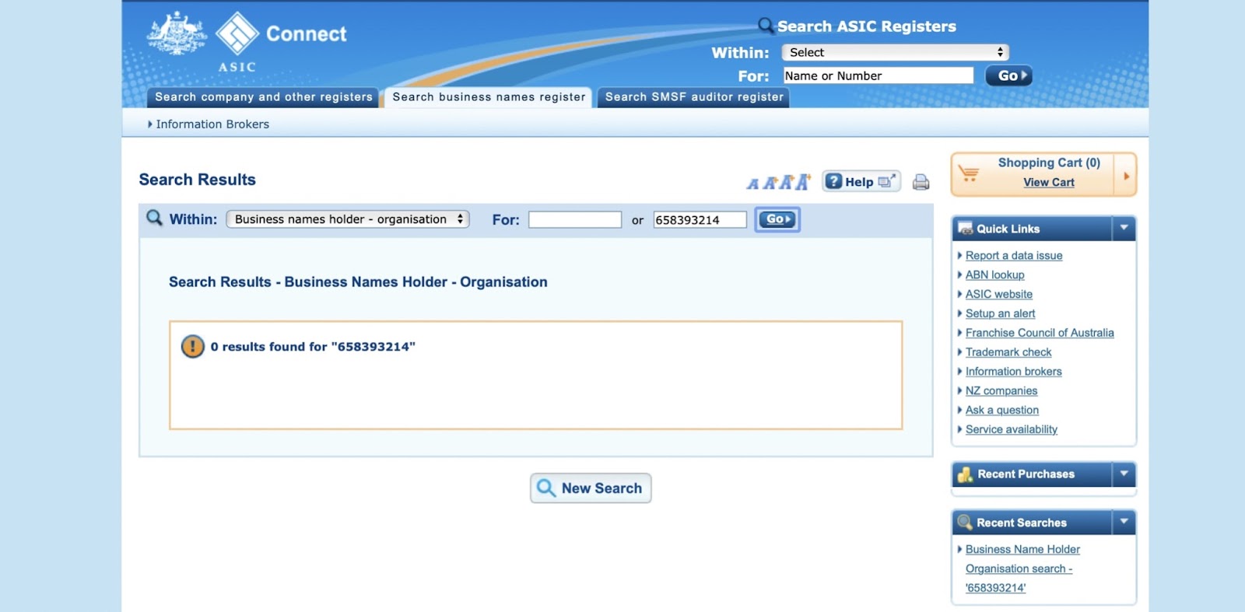1245x612 pixels.
Task: Open the ASIC website link
Action: click(x=998, y=295)
